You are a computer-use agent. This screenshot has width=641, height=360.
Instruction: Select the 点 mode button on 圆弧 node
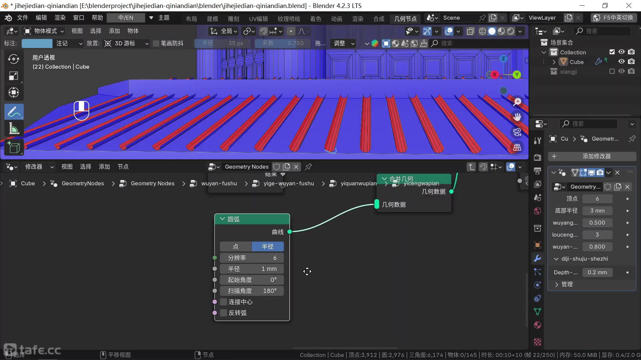point(236,247)
